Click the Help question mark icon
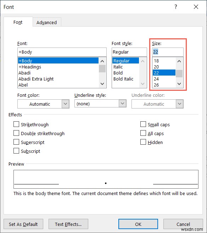Viewport: 207px width, 233px height. (176, 7)
